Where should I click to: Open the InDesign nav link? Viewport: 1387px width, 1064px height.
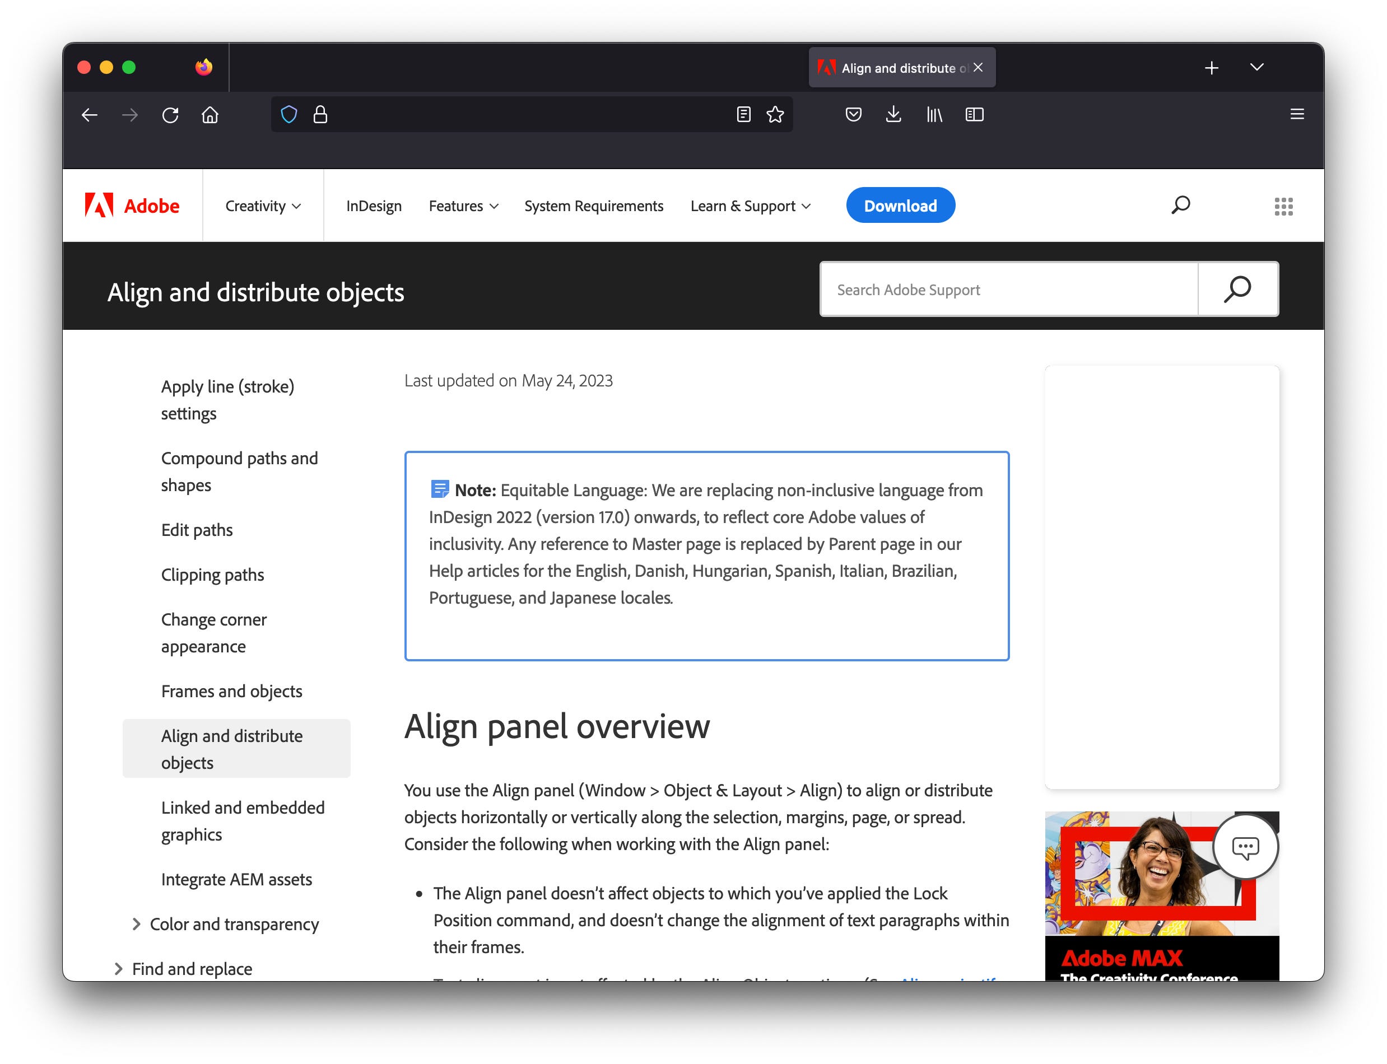click(374, 206)
